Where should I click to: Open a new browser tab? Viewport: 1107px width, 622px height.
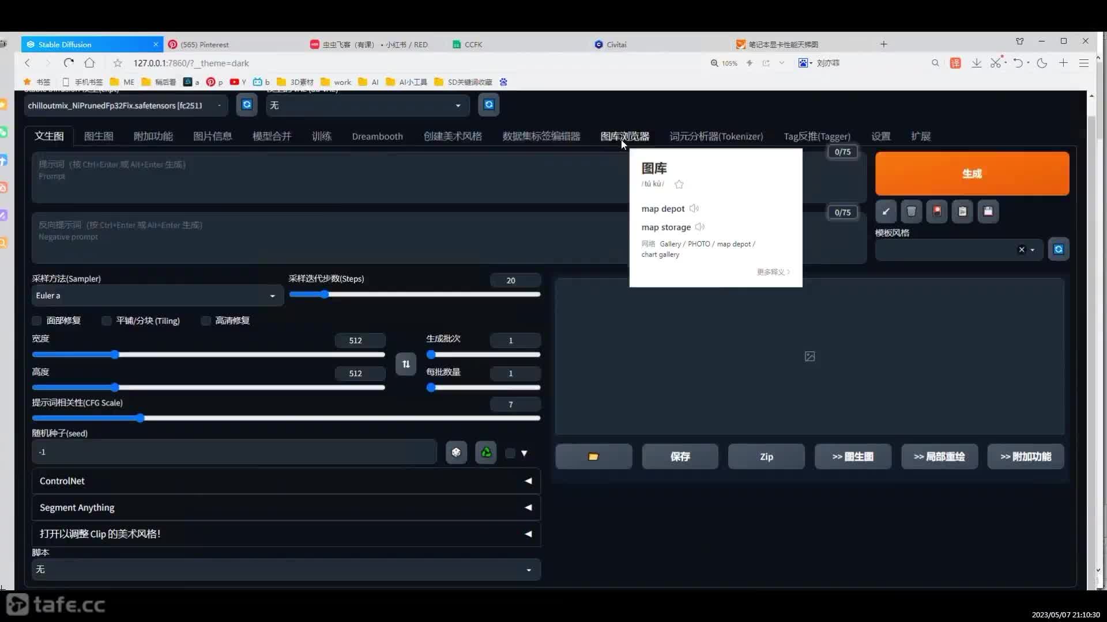pyautogui.click(x=883, y=44)
